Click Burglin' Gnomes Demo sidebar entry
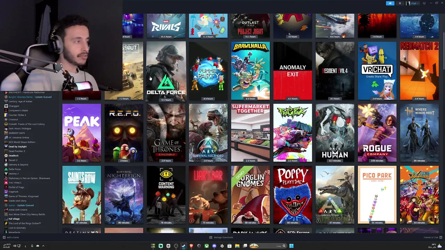The height and width of the screenshot is (250, 445). click(x=30, y=97)
